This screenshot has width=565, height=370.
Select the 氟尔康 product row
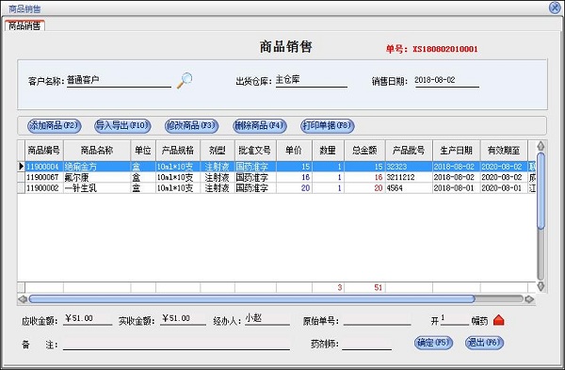[x=277, y=177]
